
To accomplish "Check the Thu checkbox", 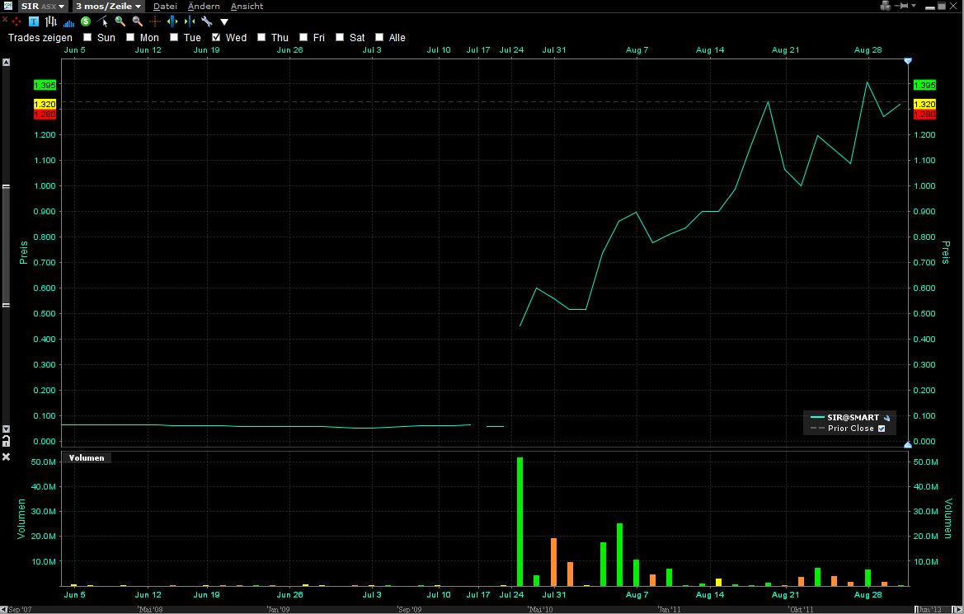I will pyautogui.click(x=261, y=37).
